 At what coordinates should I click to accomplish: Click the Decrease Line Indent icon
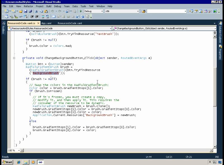point(32,17)
